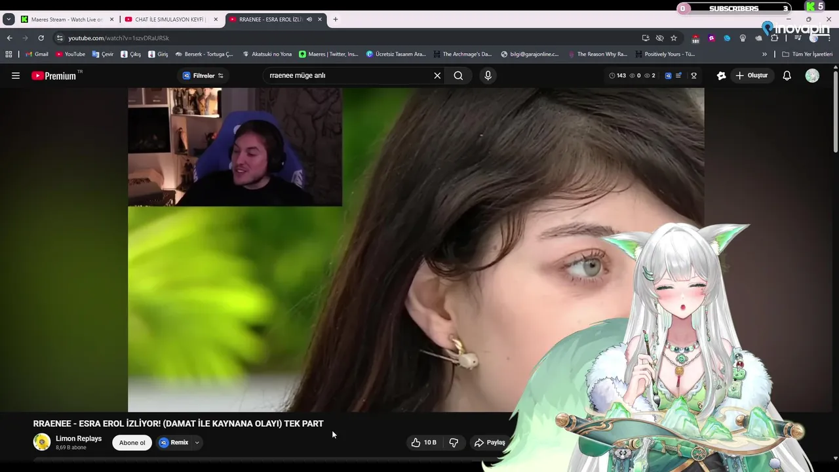Open The Archmage's Da... bookmark
This screenshot has width=839, height=472.
point(462,54)
